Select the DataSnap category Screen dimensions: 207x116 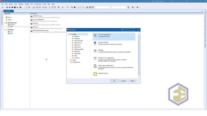pos(77,39)
